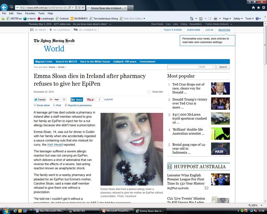This screenshot has height=214, width=267.
Task: Switch to Microsoft PowerPoint taskbar item
Action: 117,211
